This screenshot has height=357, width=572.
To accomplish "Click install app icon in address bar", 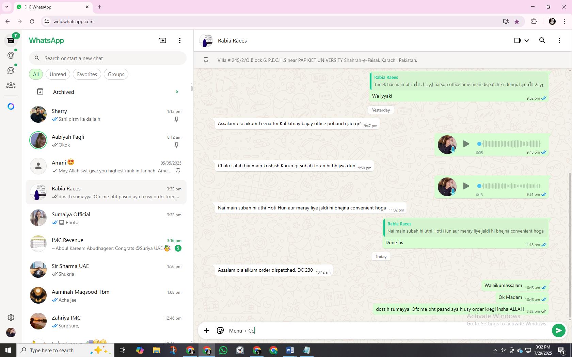I will pos(506,21).
